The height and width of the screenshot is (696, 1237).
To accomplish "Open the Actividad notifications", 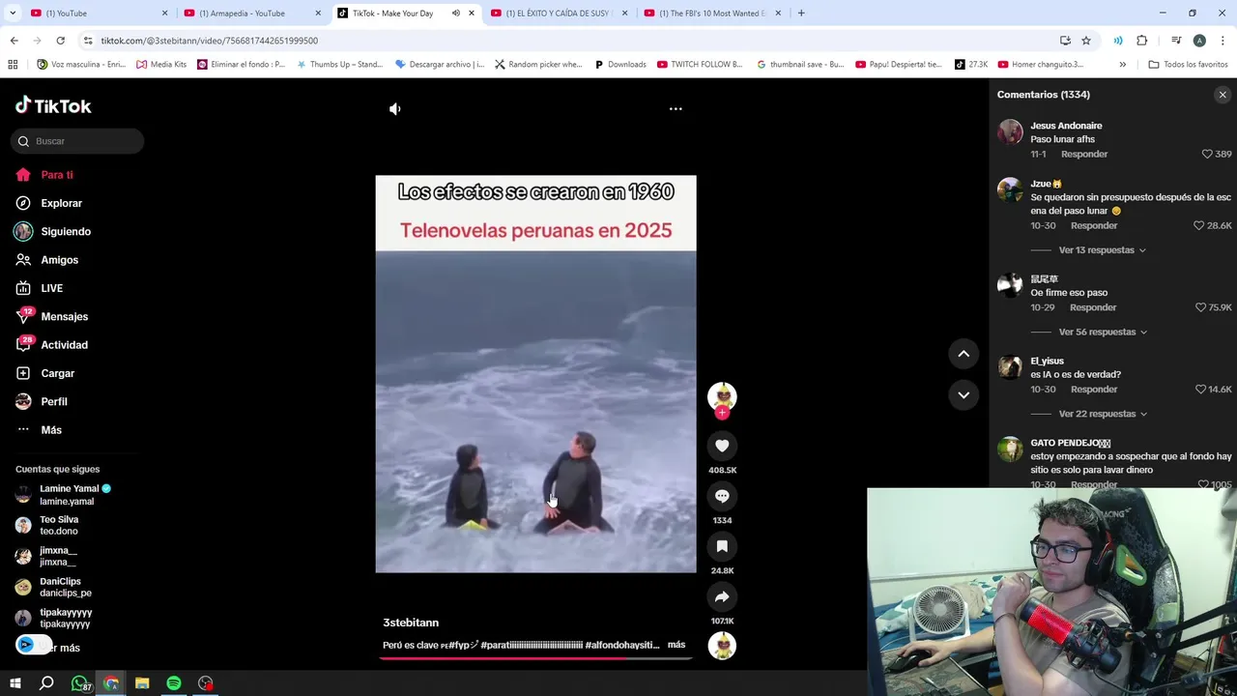I will point(64,345).
